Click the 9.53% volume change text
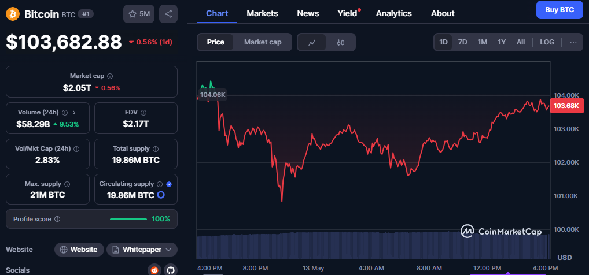589x275 pixels. (x=70, y=124)
